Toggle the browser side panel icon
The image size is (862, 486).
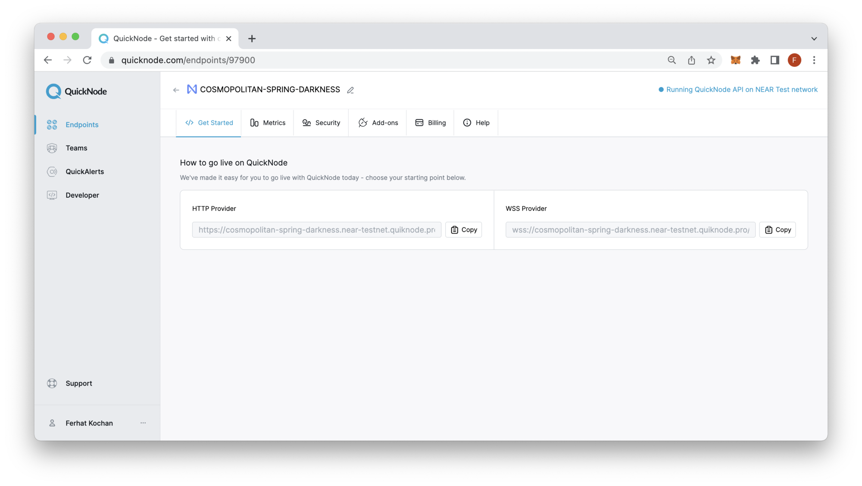(x=775, y=60)
